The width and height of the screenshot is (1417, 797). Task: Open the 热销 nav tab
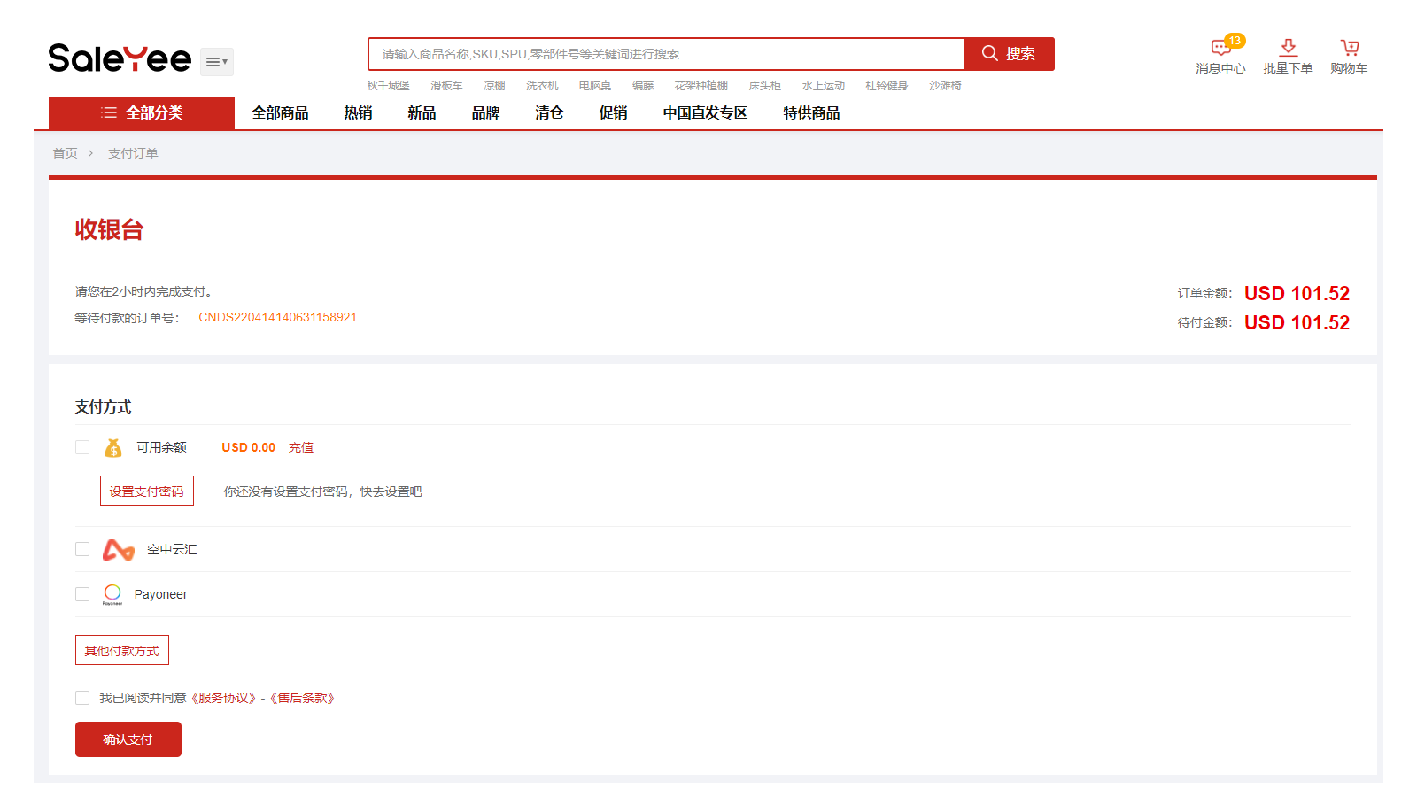pos(358,113)
